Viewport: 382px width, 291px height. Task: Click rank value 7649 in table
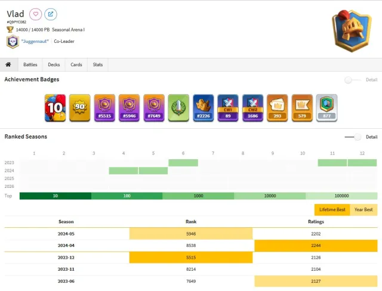(191, 281)
